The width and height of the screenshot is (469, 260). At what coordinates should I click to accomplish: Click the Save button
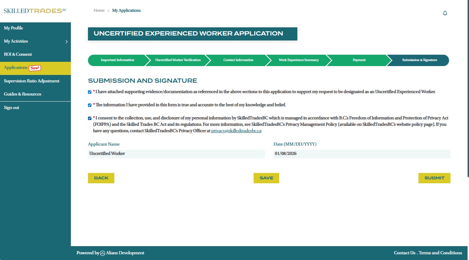pyautogui.click(x=266, y=178)
